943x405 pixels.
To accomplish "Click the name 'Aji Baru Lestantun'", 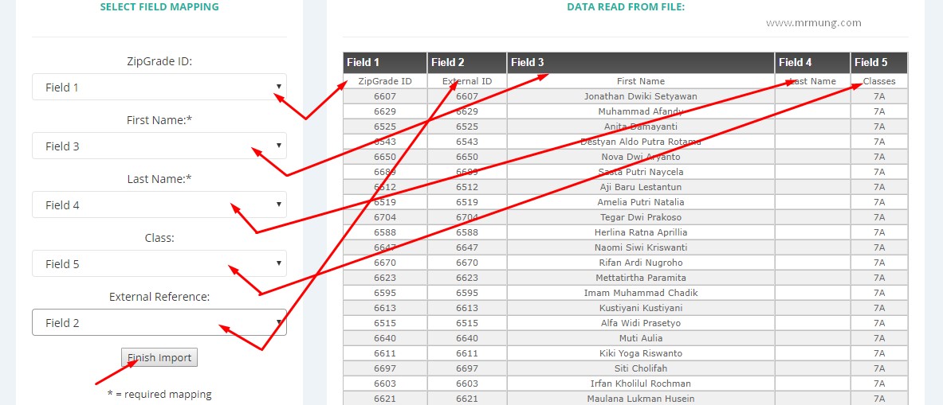I will [x=641, y=187].
